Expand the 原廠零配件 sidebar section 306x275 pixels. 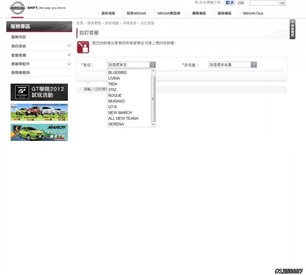click(x=39, y=64)
